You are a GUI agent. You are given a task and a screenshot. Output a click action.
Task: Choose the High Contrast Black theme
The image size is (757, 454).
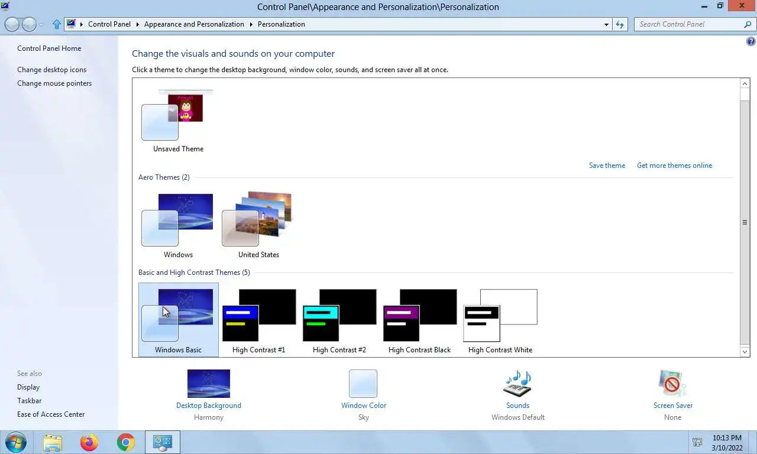419,319
